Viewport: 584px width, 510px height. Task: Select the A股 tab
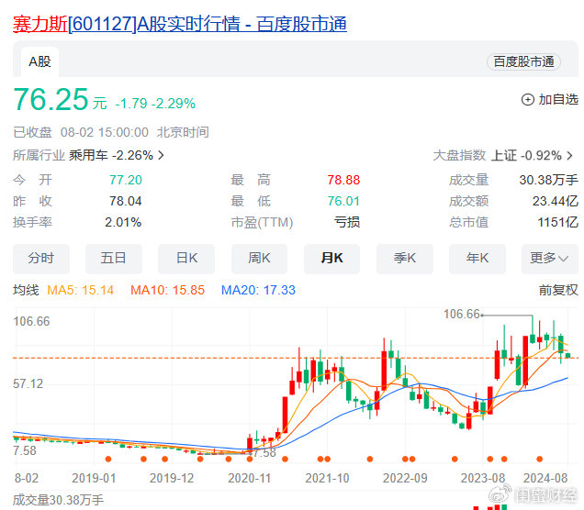(x=39, y=61)
